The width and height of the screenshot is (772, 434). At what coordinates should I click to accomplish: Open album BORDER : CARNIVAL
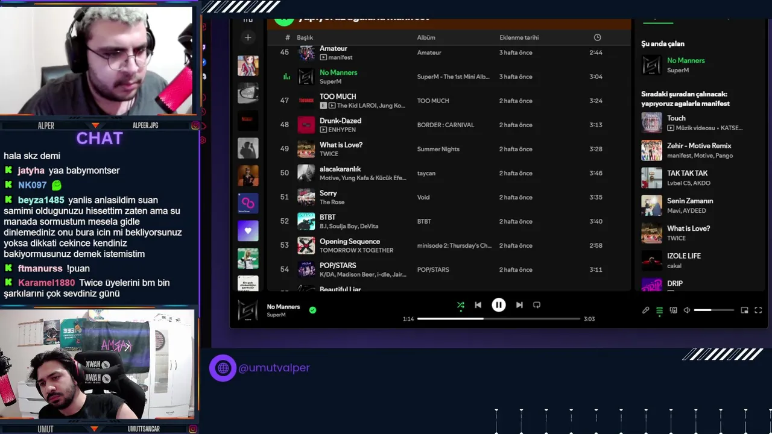coord(446,125)
